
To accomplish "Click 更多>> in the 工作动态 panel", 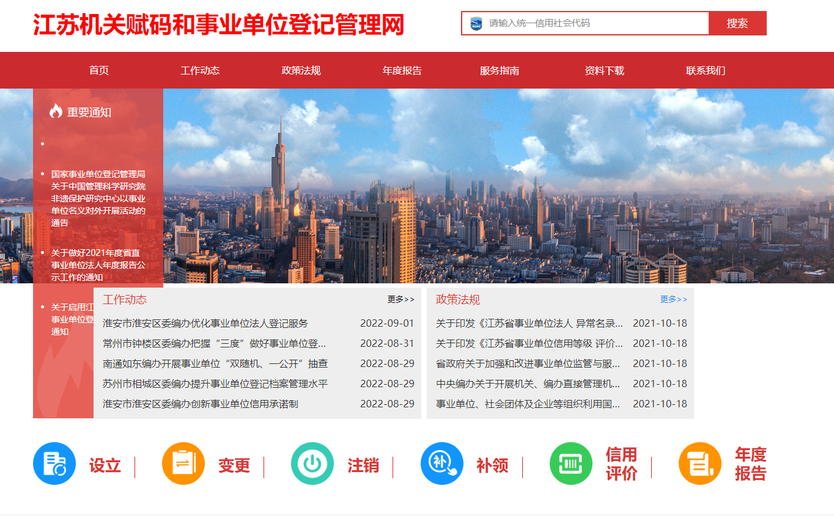I will coord(401,299).
